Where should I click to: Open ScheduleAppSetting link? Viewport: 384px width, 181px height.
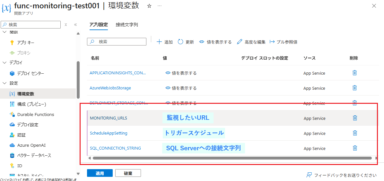109,133
